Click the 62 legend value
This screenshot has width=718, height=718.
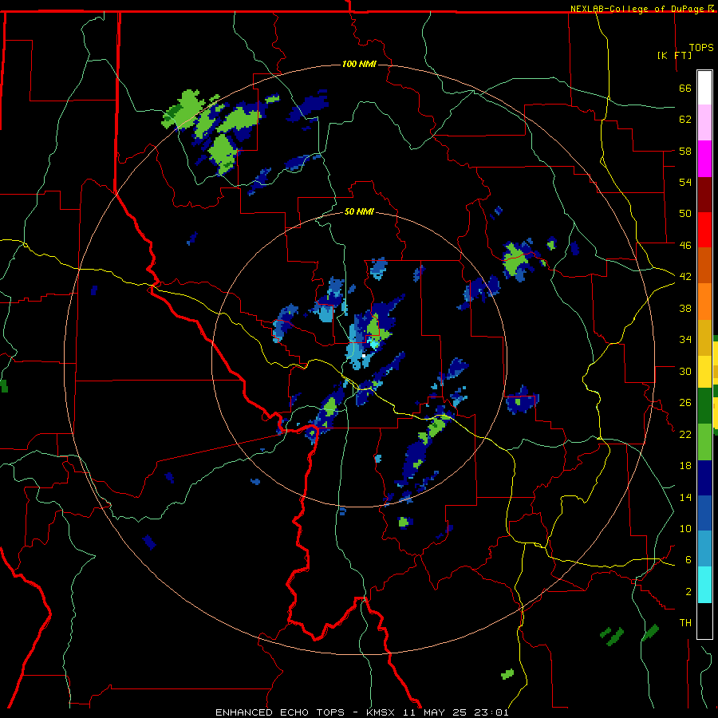pos(685,119)
